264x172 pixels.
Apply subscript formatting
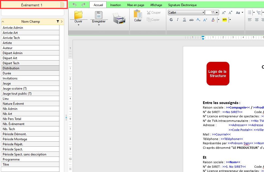click(x=198, y=20)
